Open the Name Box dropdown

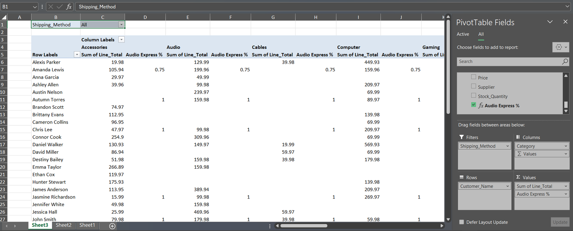pos(35,7)
